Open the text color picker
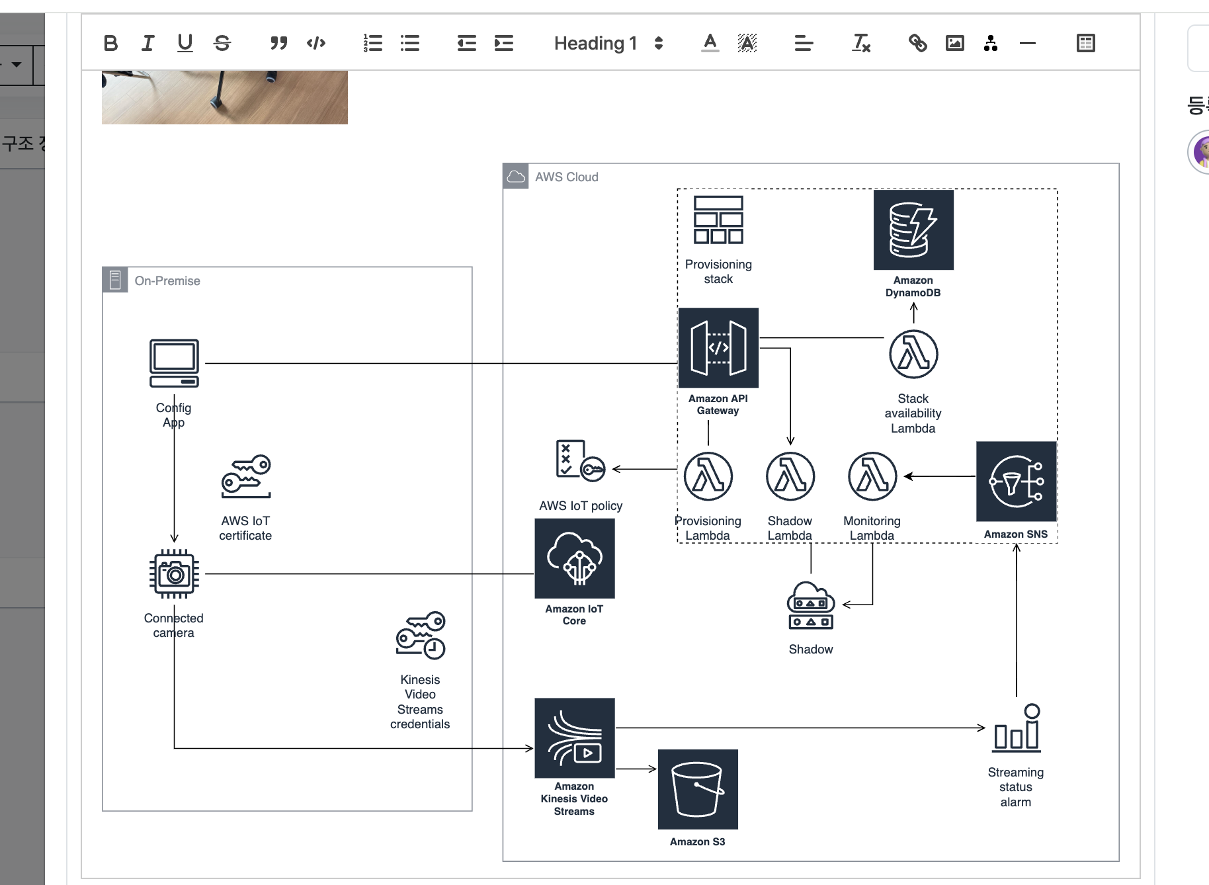The width and height of the screenshot is (1209, 885). point(710,44)
